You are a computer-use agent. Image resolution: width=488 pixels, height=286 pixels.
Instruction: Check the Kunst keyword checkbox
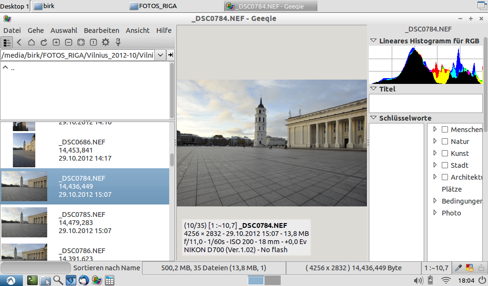tap(445, 153)
